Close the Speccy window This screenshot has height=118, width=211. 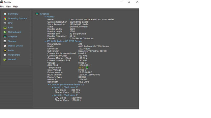click(137, 2)
